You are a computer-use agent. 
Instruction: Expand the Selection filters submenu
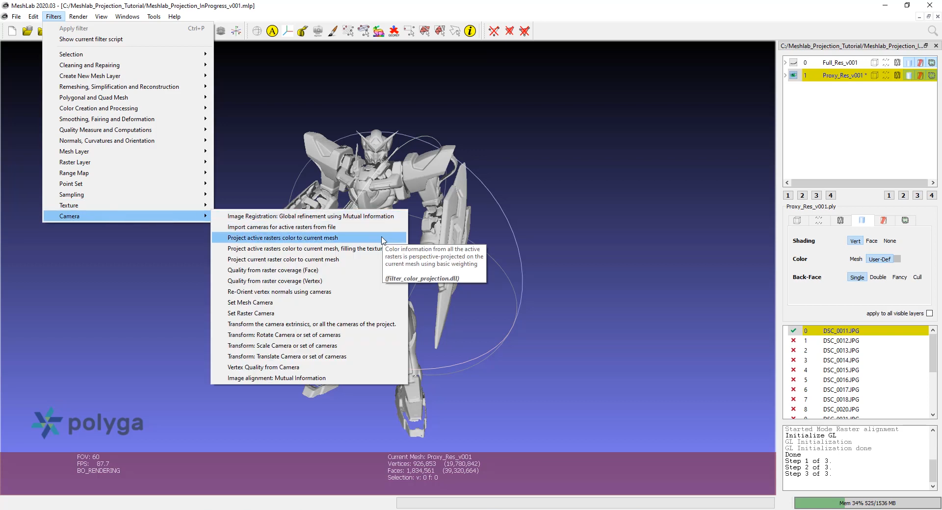click(128, 54)
